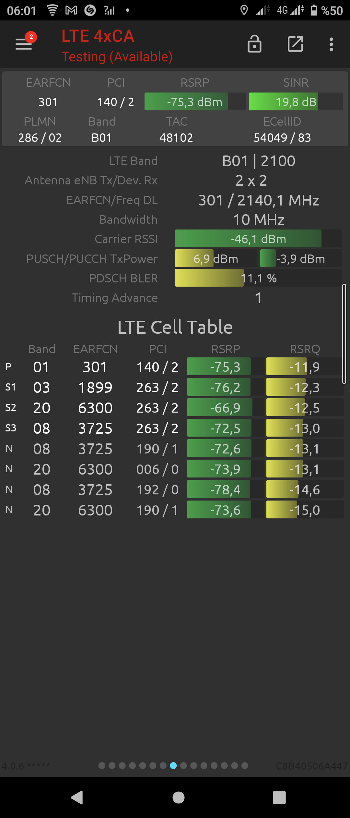
Task: Open the hamburger menu with notification badge
Action: point(25,43)
